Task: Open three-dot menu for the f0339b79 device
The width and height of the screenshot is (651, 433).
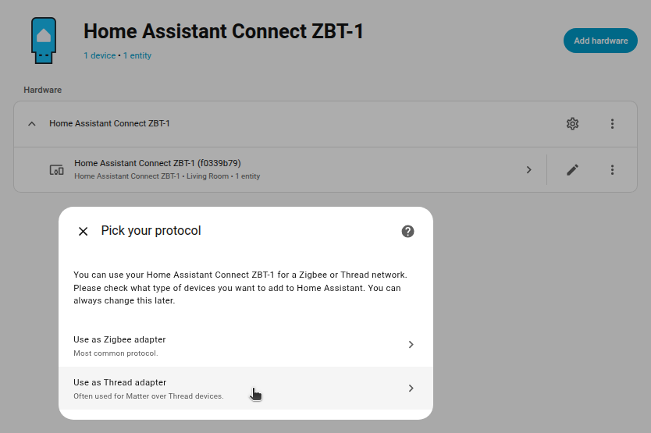Action: pos(613,169)
